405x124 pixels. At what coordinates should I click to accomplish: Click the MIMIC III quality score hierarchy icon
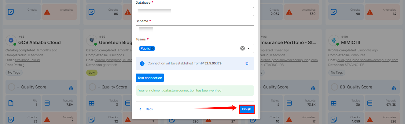tap(394, 87)
